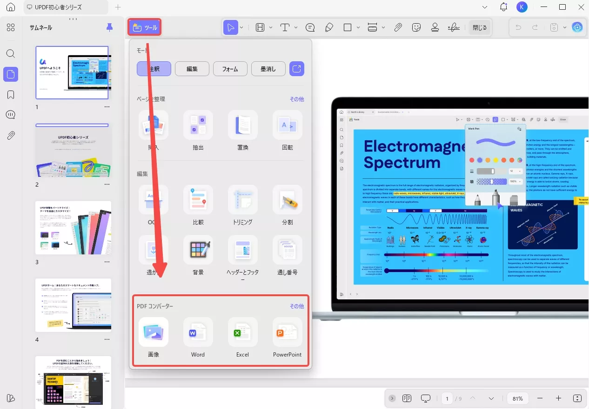The height and width of the screenshot is (409, 589).
Task: Convert PDF to PowerPoint
Action: point(288,338)
